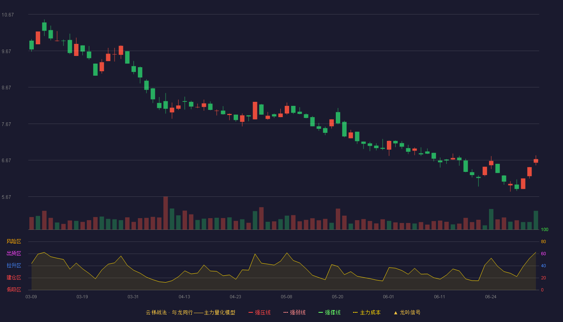Click the 05-20 date label
The image size is (563, 322).
337,297
